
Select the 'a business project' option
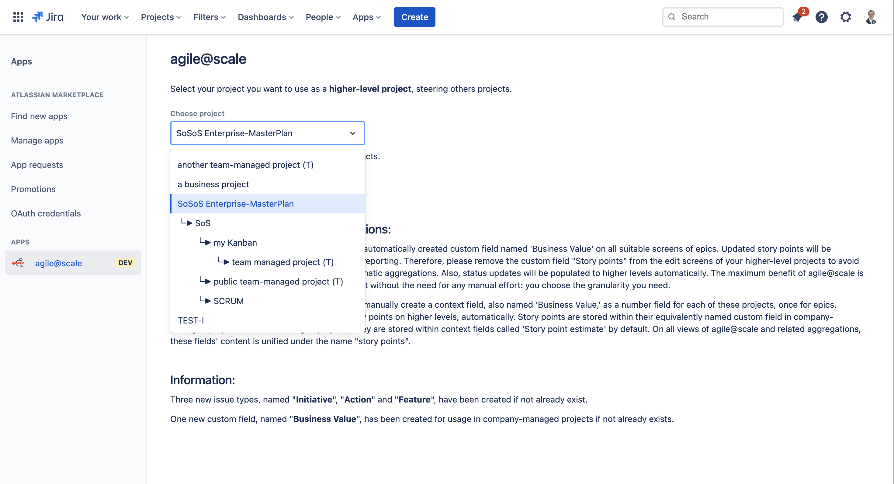click(x=213, y=184)
